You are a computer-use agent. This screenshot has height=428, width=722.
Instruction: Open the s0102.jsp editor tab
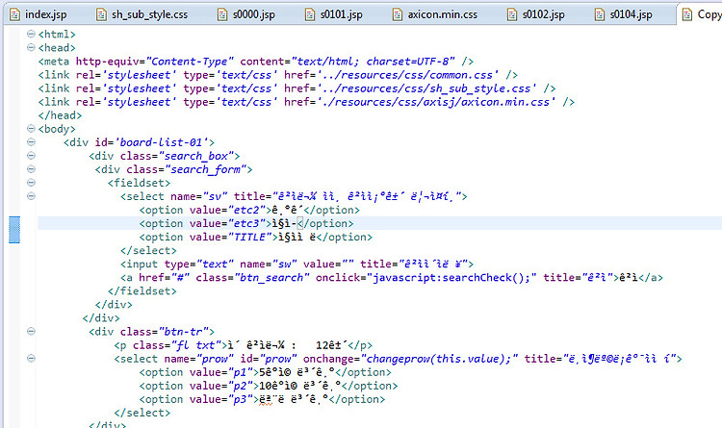536,14
